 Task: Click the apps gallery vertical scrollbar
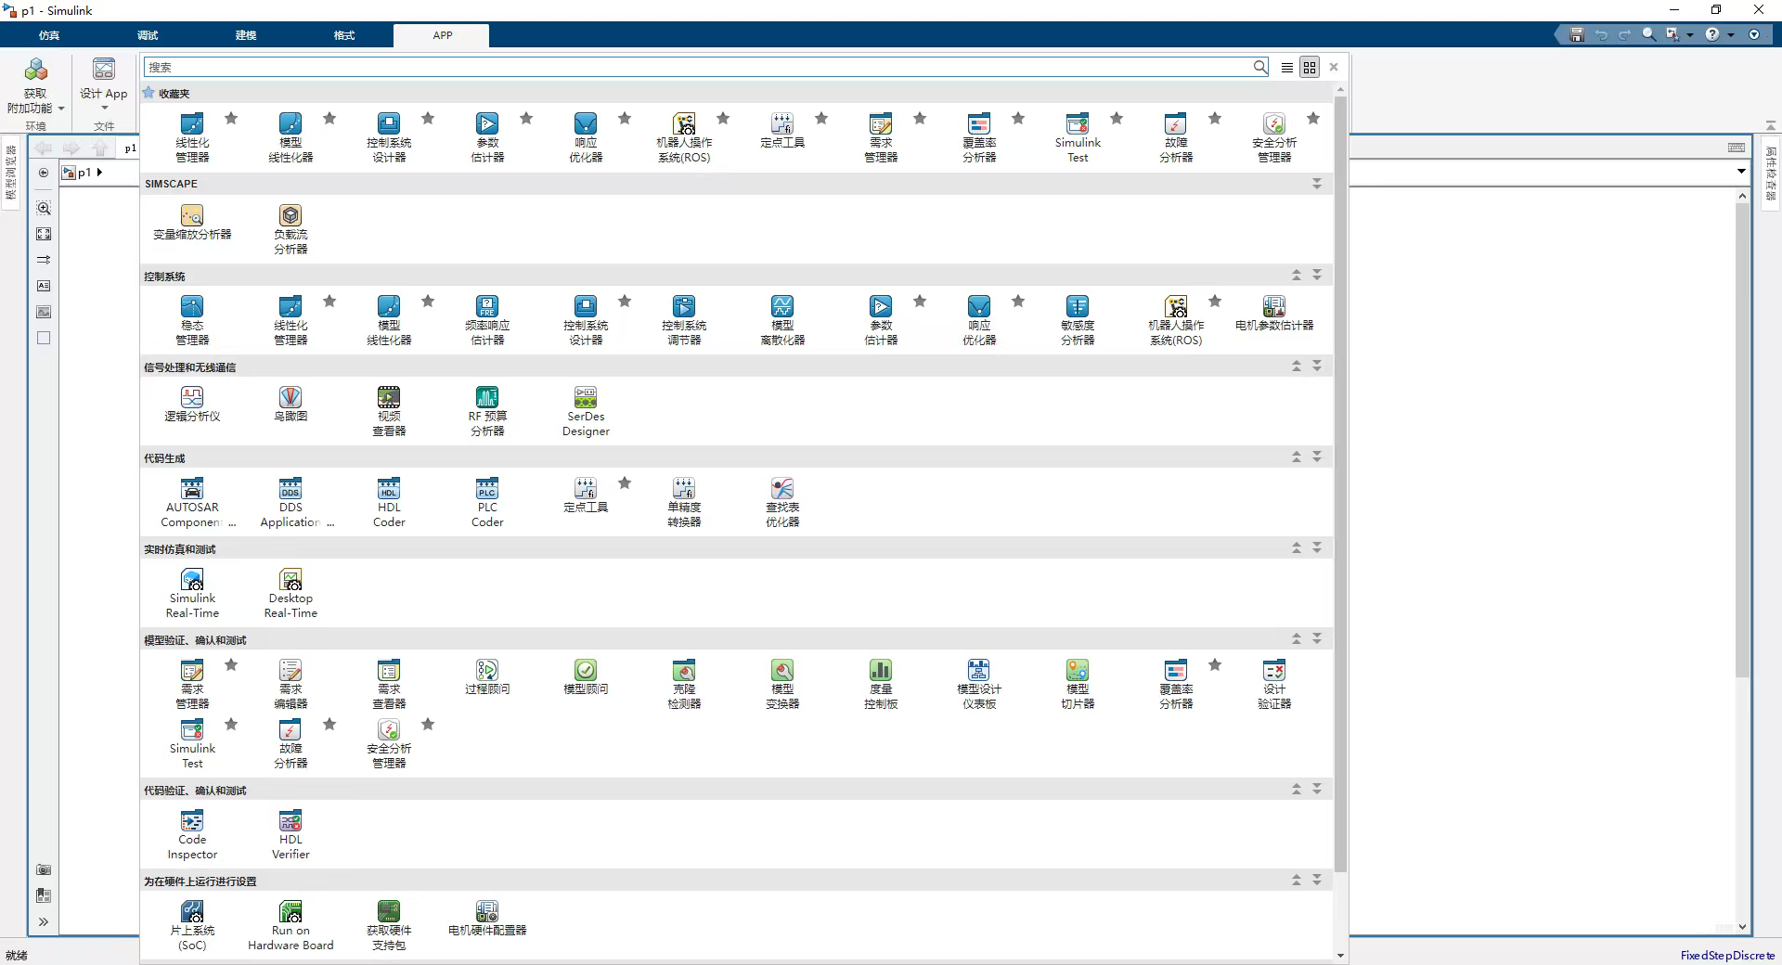pos(1340,482)
